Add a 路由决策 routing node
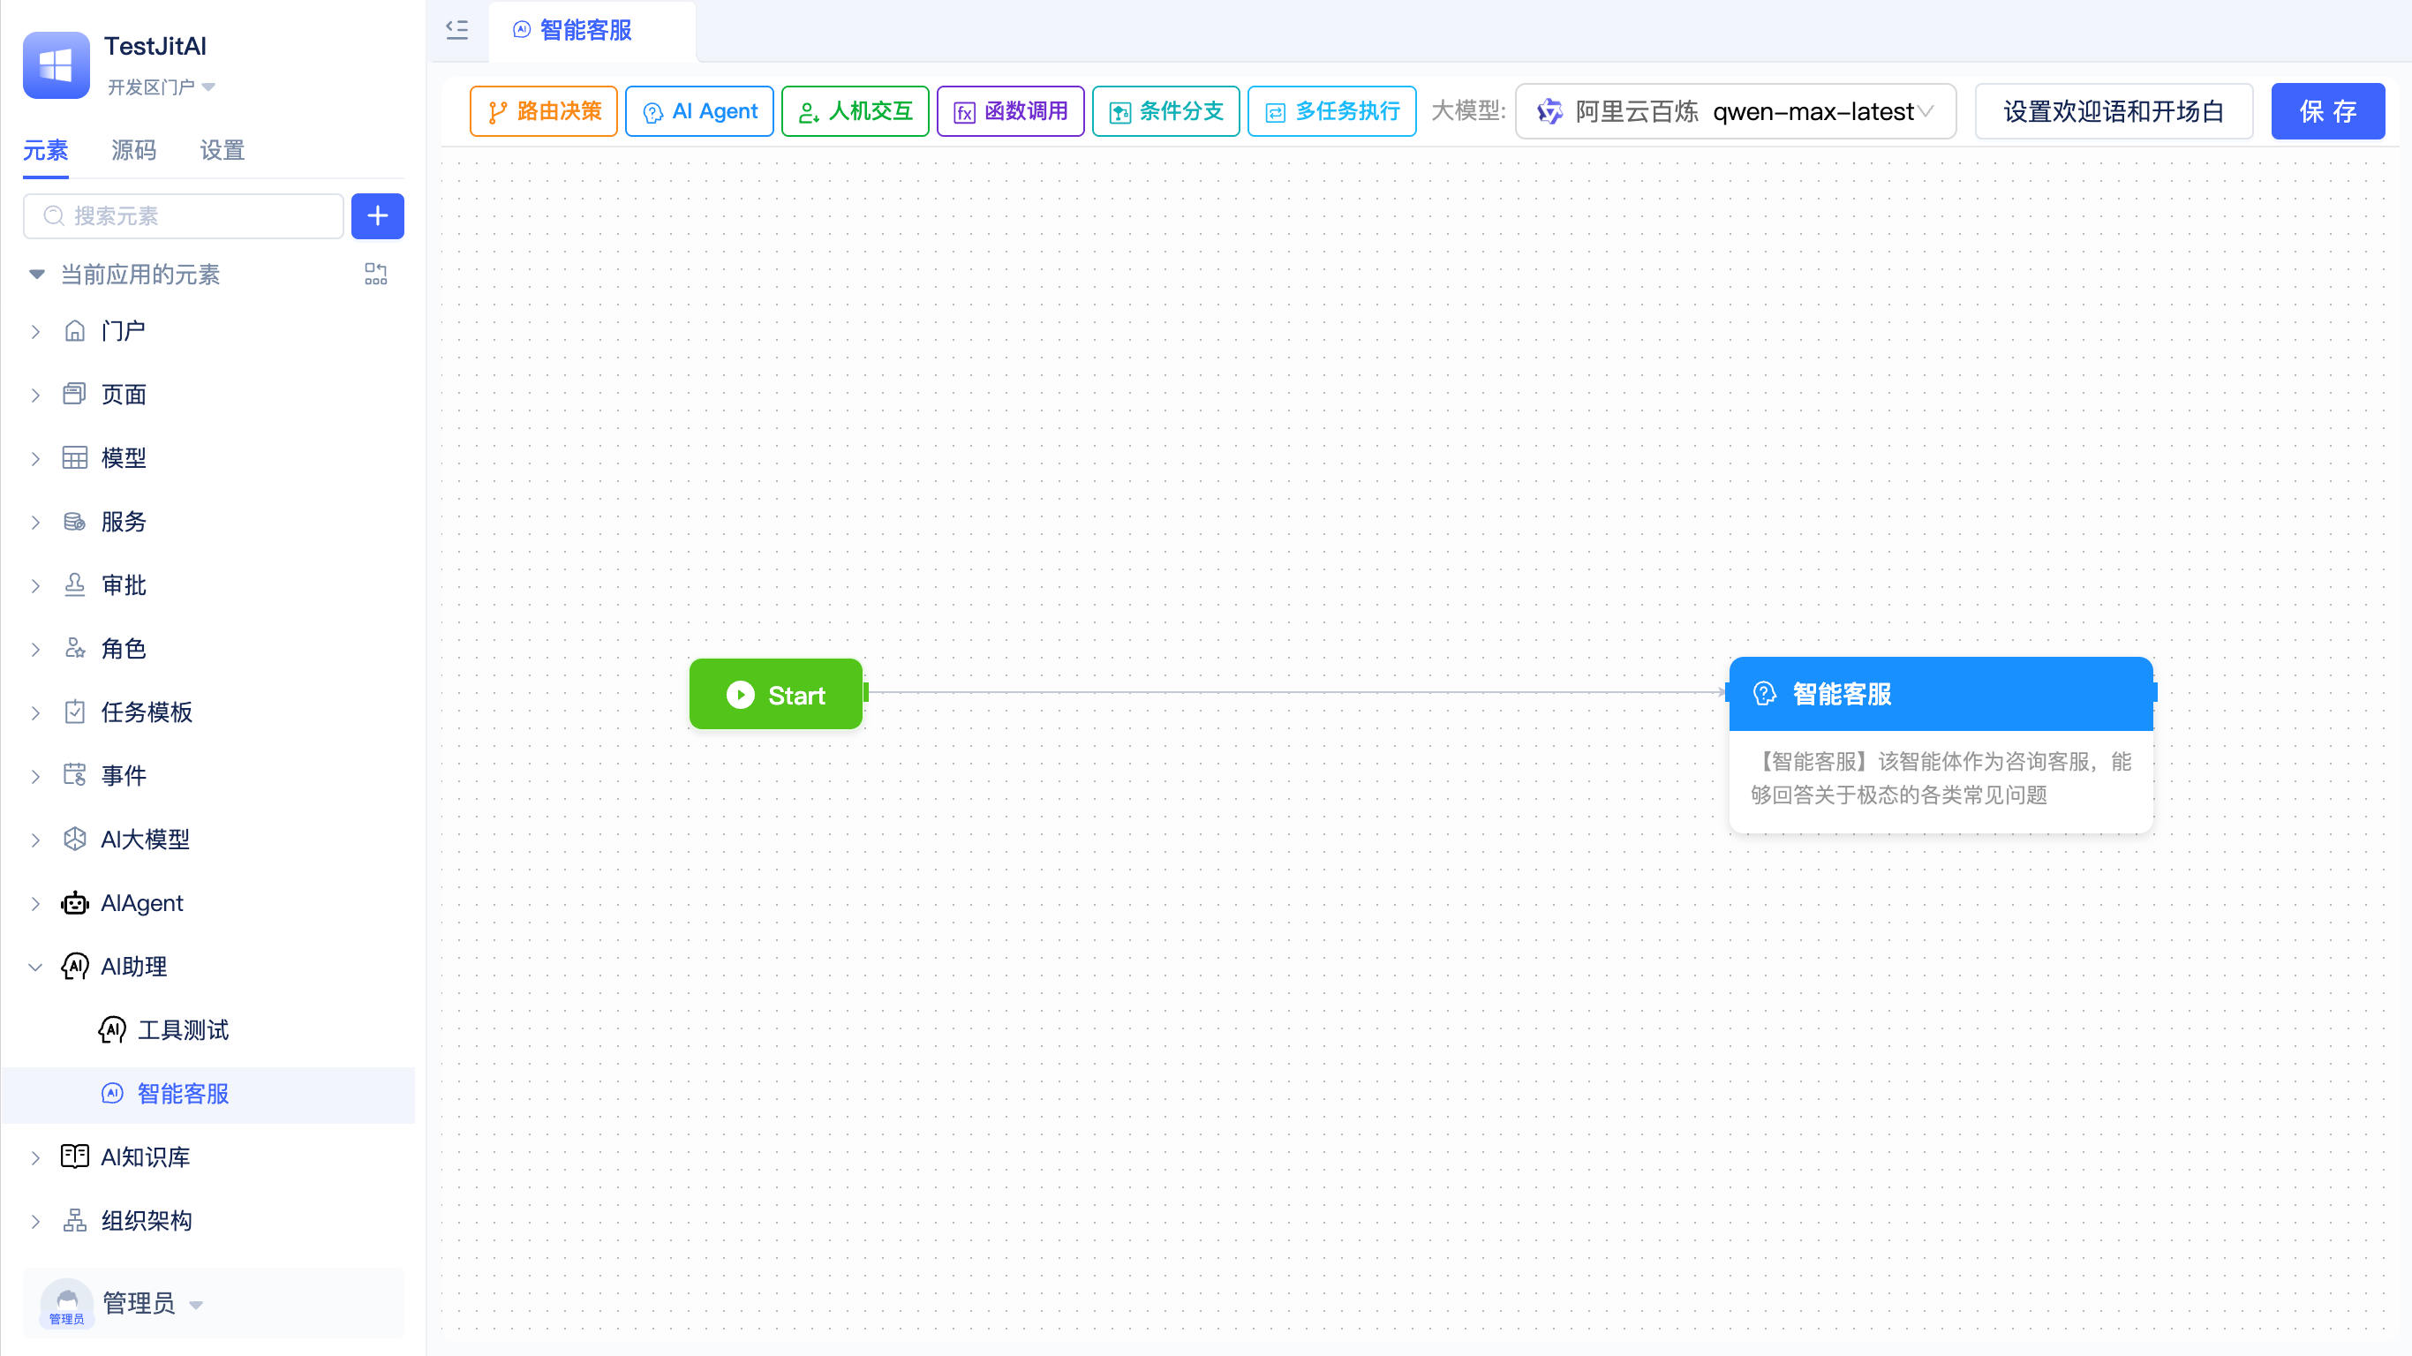Image resolution: width=2412 pixels, height=1356 pixels. (543, 111)
